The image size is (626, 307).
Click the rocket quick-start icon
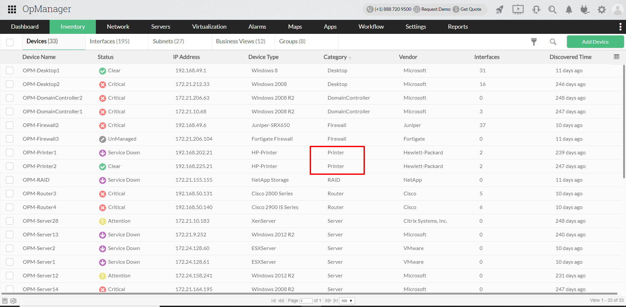pos(499,9)
